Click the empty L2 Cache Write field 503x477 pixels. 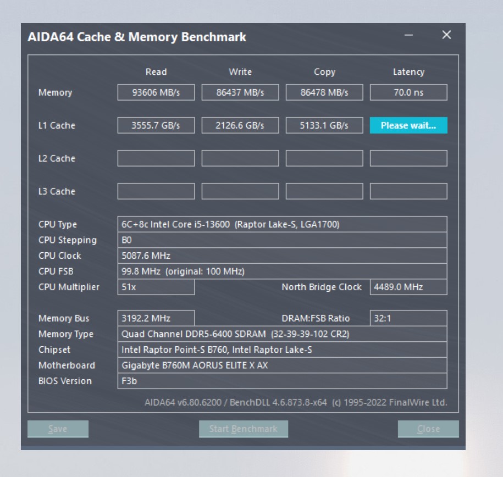(240, 158)
